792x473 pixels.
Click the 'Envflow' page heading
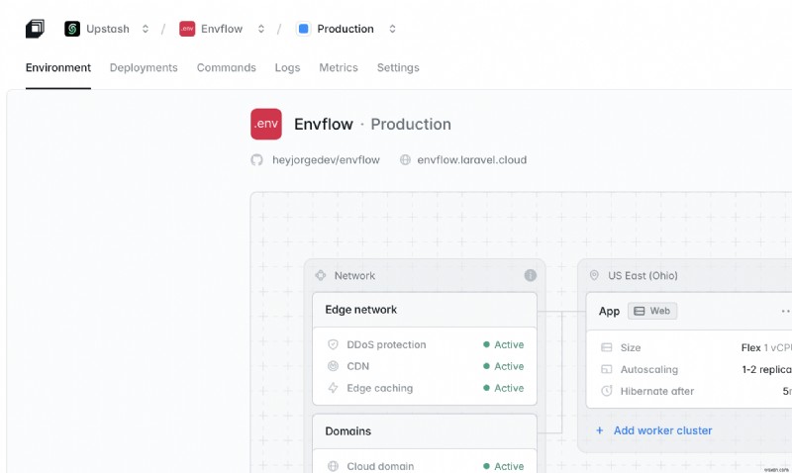coord(324,124)
